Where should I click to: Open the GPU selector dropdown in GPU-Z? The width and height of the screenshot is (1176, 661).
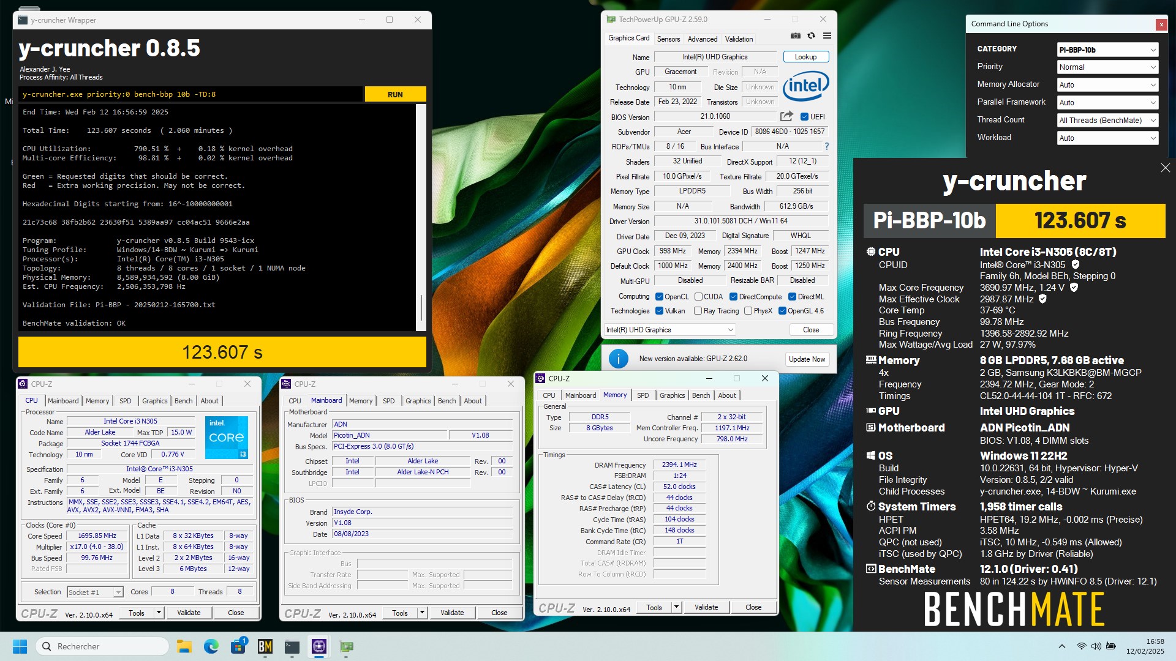pyautogui.click(x=669, y=330)
